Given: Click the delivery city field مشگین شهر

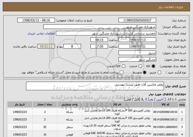Looking at the screenshot, I should click(137, 60).
